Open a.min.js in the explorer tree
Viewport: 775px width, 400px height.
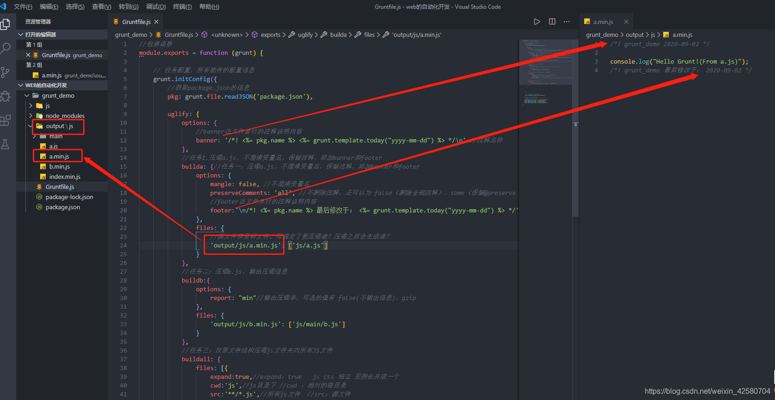coord(62,156)
